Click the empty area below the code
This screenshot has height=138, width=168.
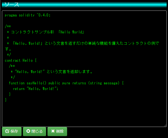(84, 113)
